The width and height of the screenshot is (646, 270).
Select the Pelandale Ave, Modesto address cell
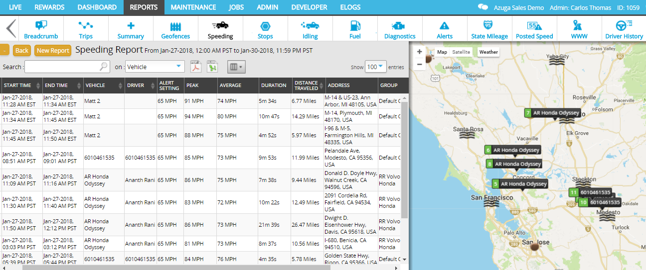(350, 158)
